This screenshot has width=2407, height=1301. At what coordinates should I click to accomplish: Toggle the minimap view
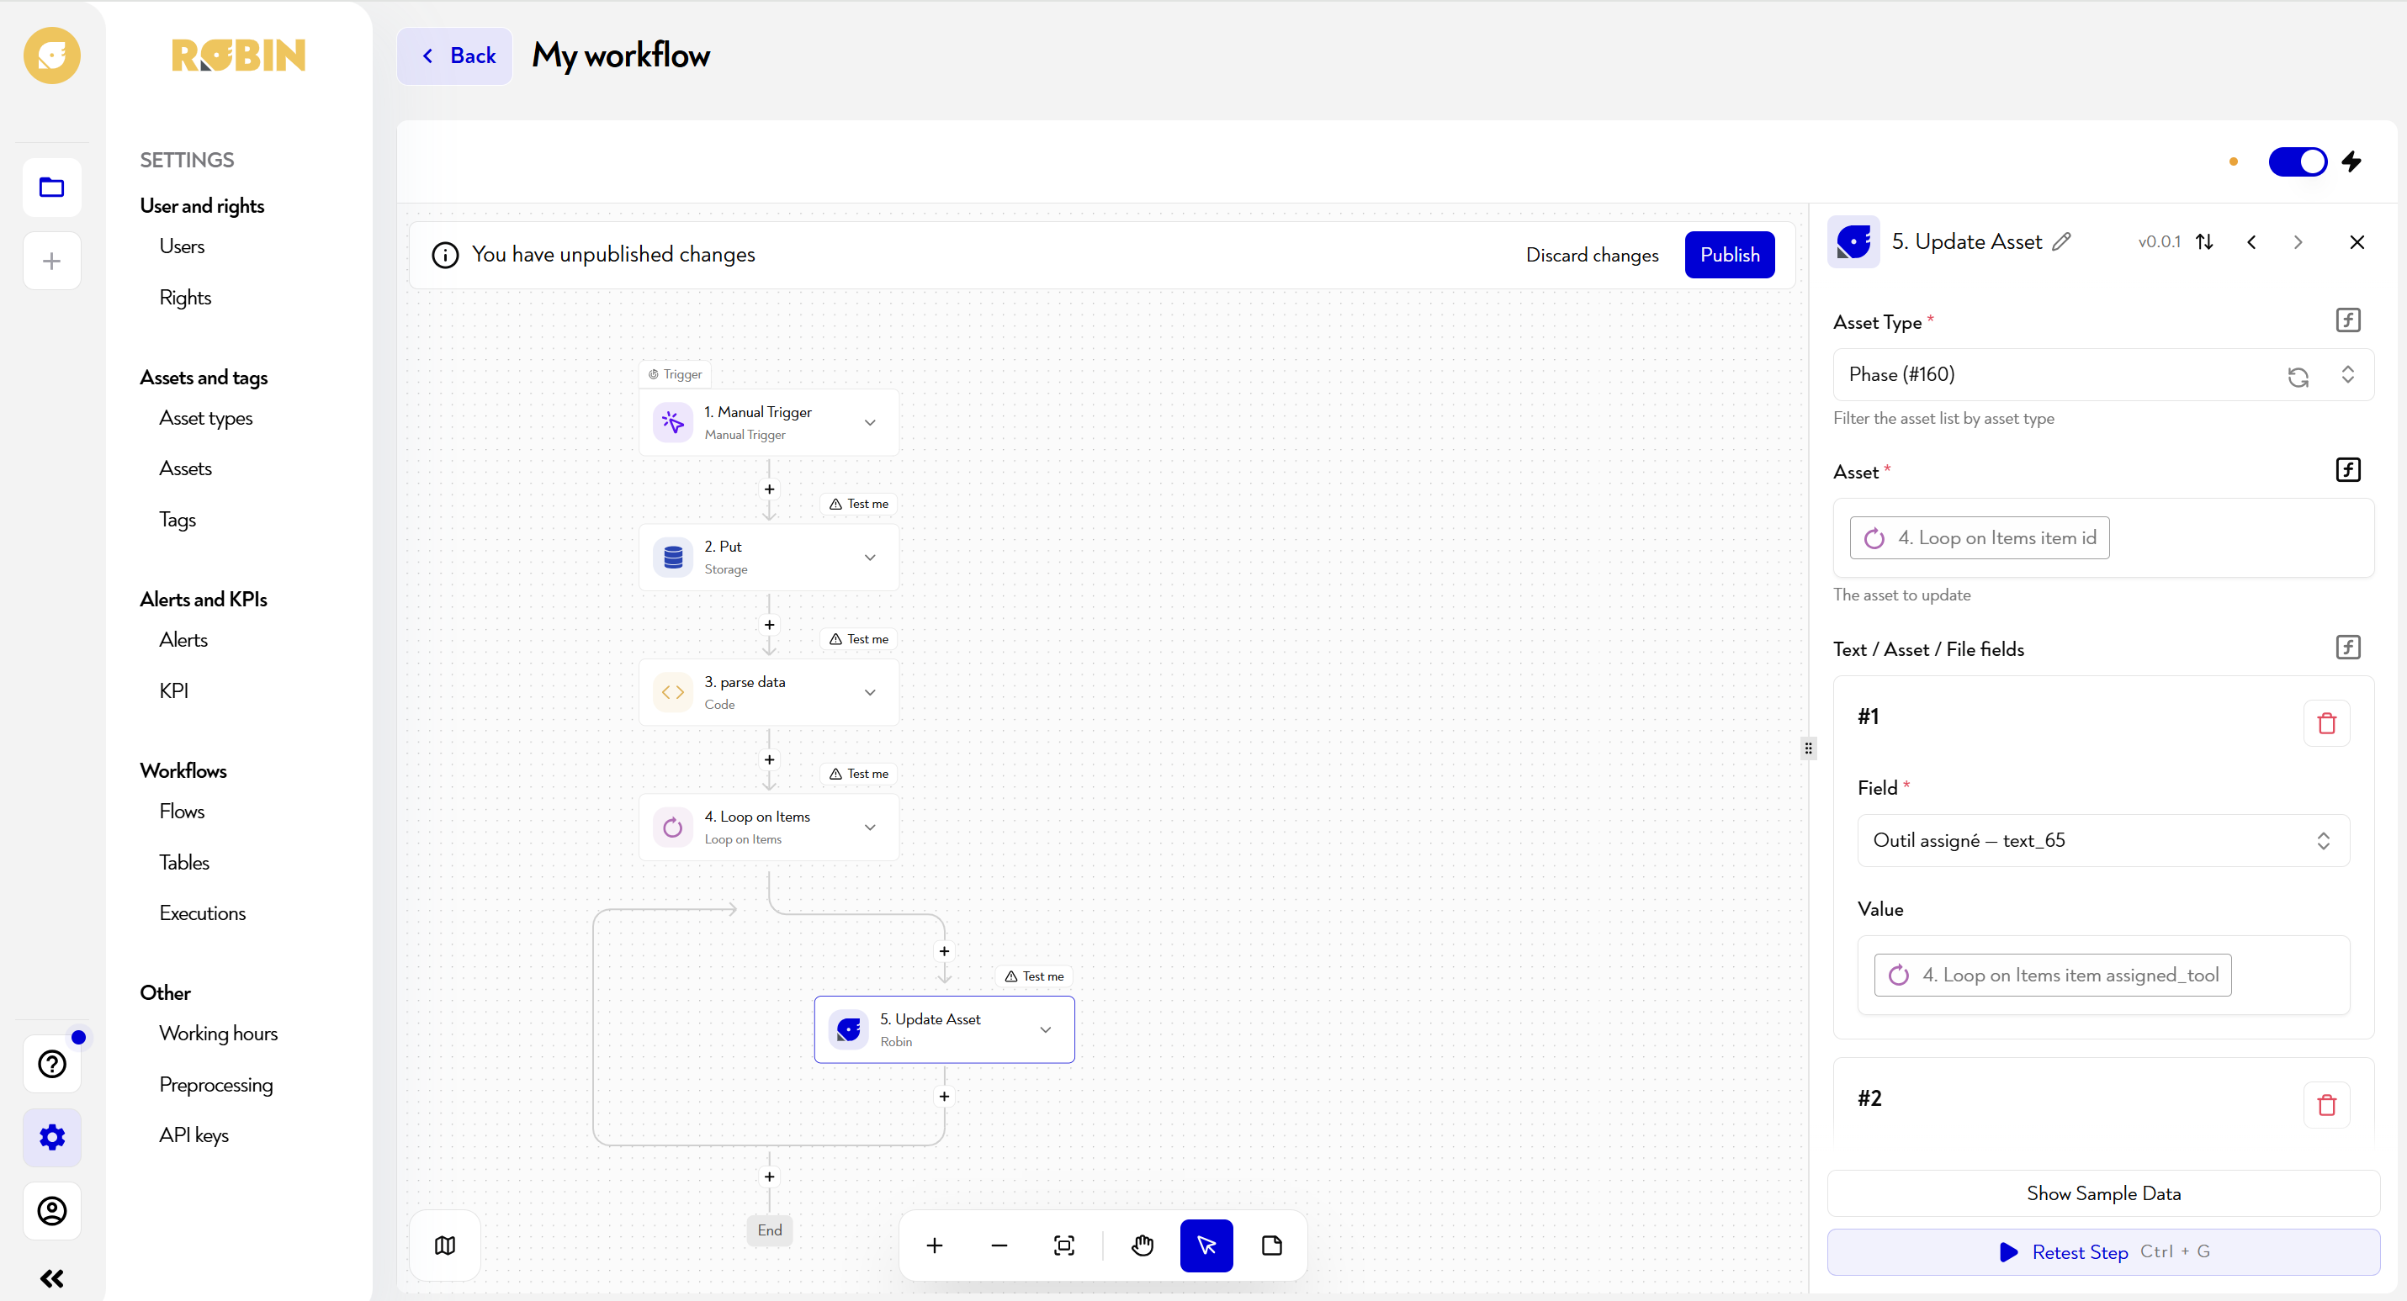point(445,1245)
